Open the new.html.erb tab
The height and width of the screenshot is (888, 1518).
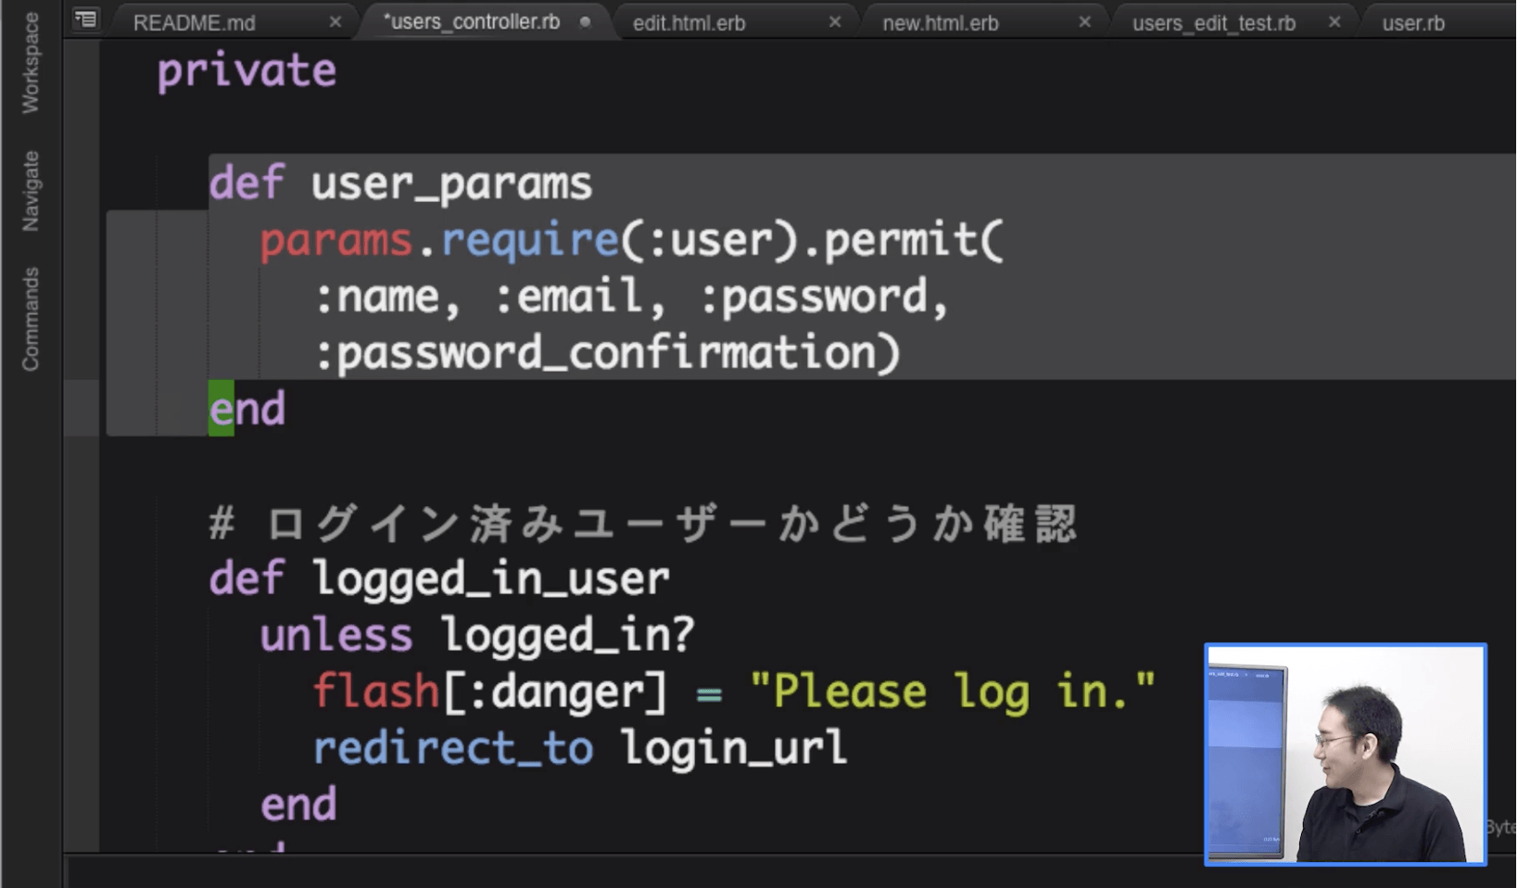pyautogui.click(x=941, y=23)
